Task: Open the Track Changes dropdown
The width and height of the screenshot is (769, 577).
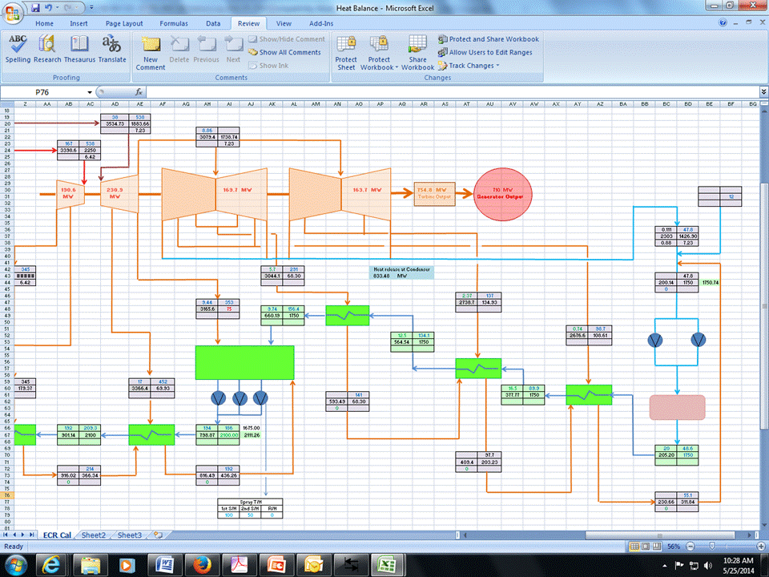Action: point(469,65)
